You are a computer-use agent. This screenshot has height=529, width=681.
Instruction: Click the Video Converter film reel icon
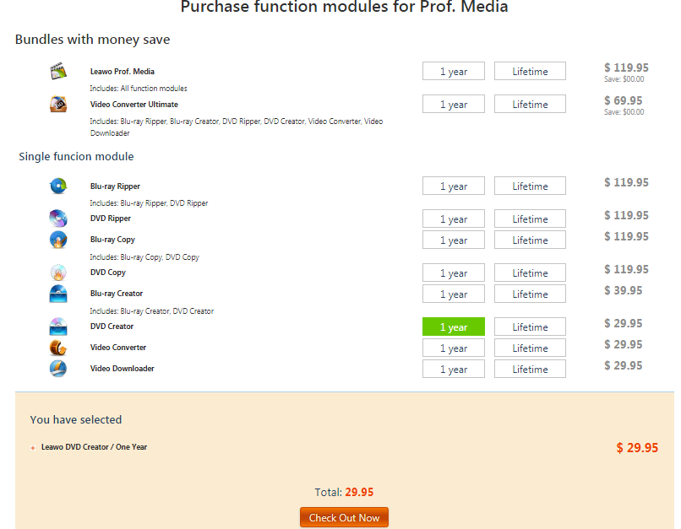(x=58, y=348)
